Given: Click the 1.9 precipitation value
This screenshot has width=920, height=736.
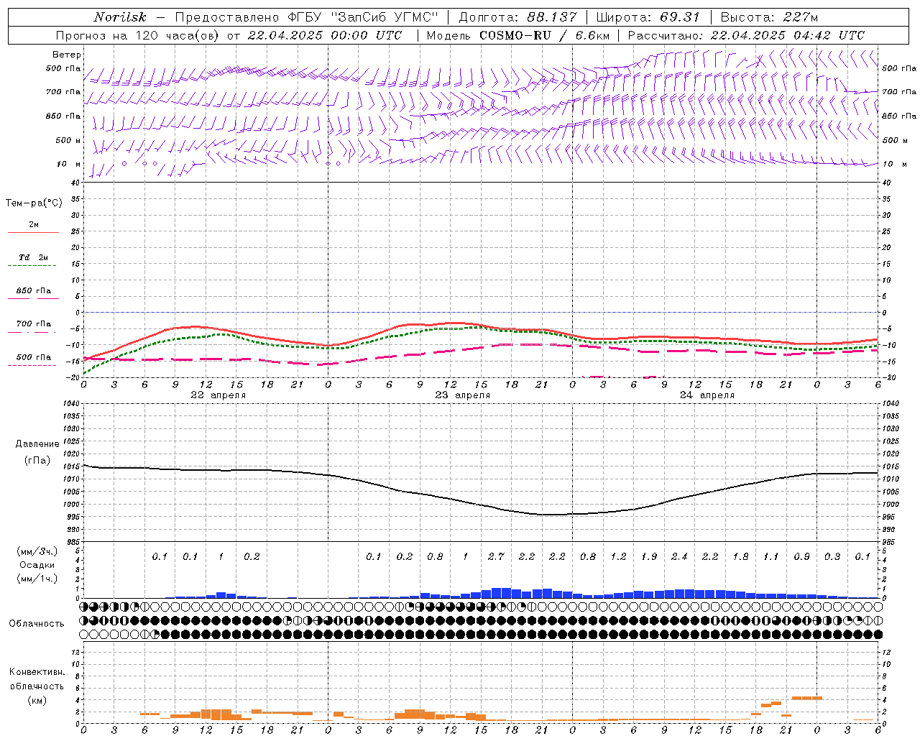Looking at the screenshot, I should 648,556.
